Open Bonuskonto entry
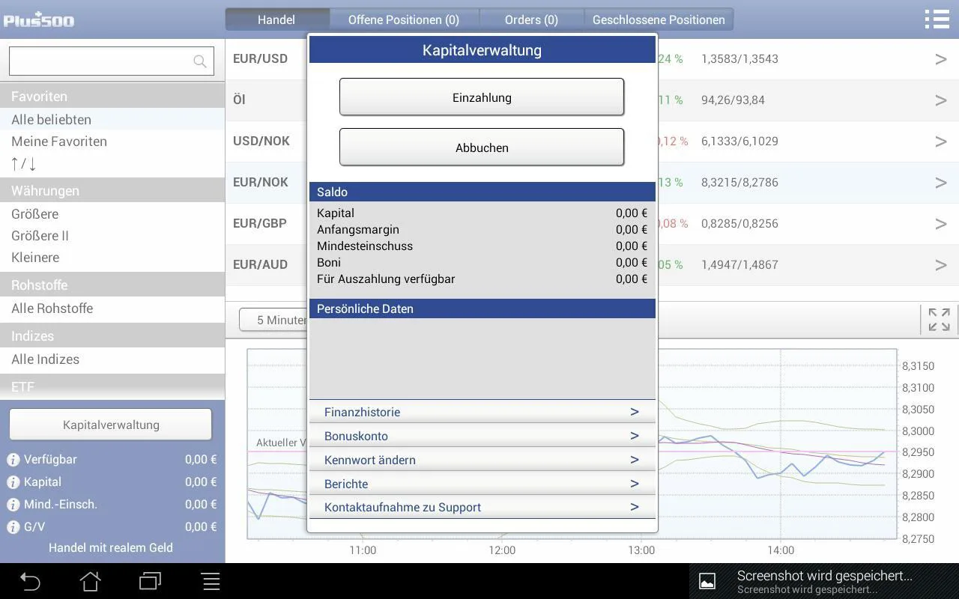Screen dimensions: 959x599 [x=482, y=436]
